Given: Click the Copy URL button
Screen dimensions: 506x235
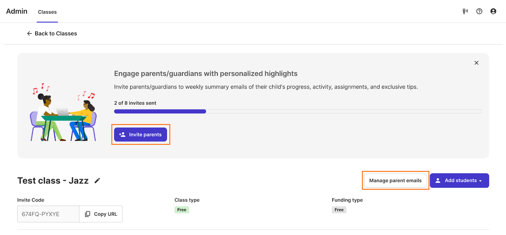Looking at the screenshot, I should [101, 214].
